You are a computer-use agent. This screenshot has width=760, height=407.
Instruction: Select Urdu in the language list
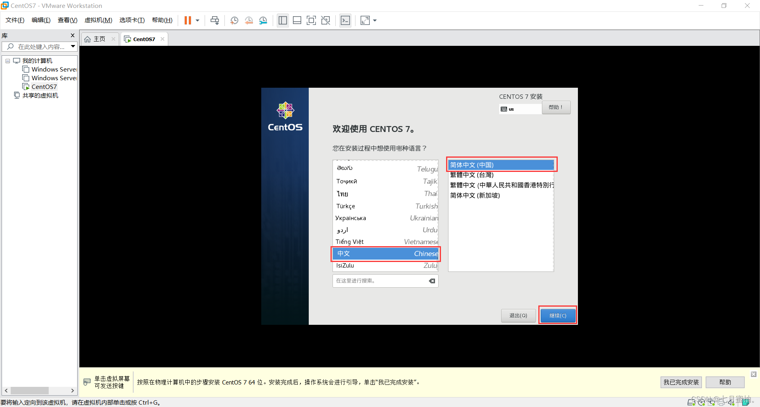pos(386,230)
